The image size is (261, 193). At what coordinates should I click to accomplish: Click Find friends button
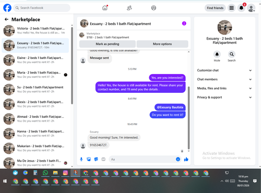[215, 8]
